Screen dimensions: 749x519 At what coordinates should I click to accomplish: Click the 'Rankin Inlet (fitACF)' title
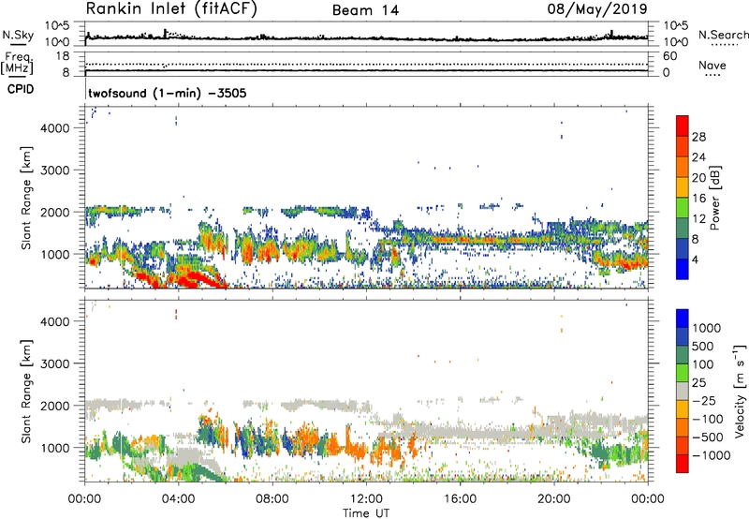pos(171,9)
